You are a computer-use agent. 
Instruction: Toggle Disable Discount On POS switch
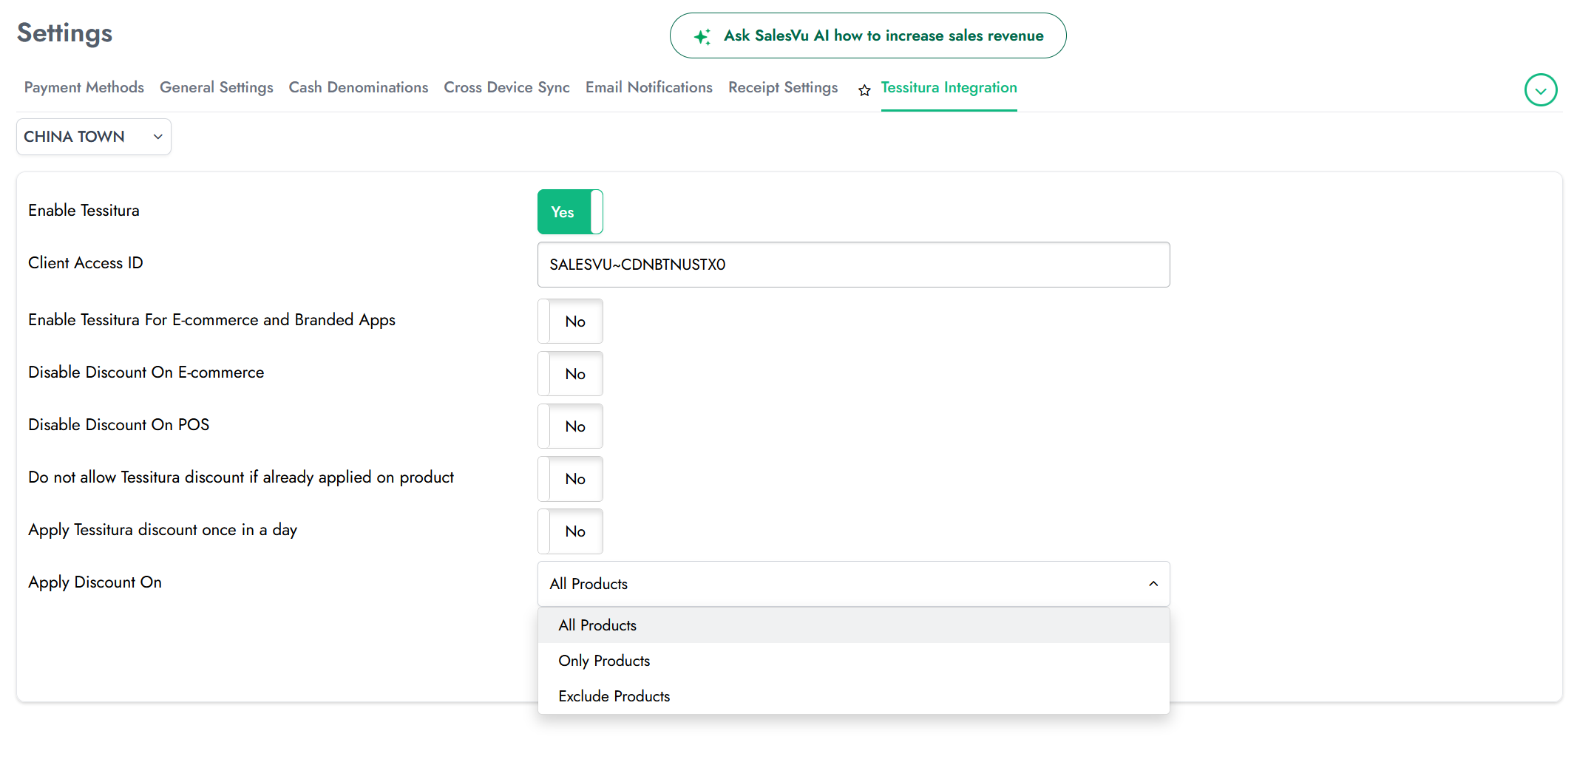tap(570, 426)
